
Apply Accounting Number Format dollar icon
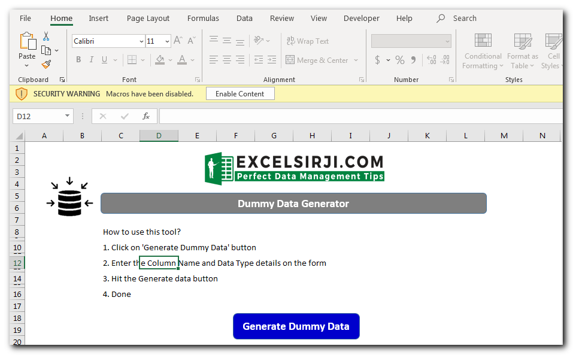(377, 60)
